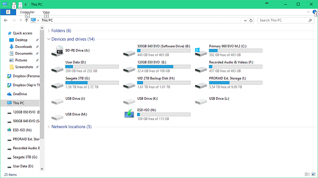
Task: Click the search magnifier icon
Action: coord(310,20)
